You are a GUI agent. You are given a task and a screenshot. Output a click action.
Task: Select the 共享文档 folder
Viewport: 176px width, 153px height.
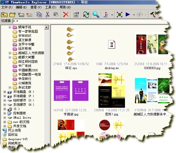point(20,126)
